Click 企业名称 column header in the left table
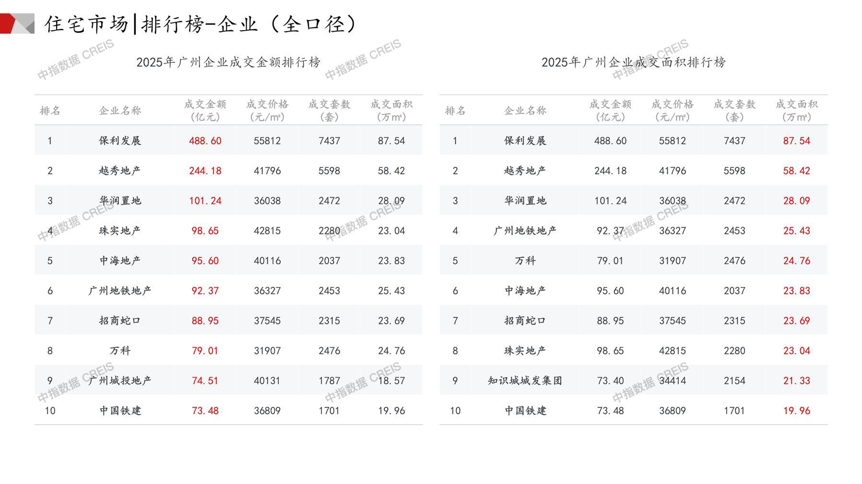The width and height of the screenshot is (862, 484). point(120,111)
